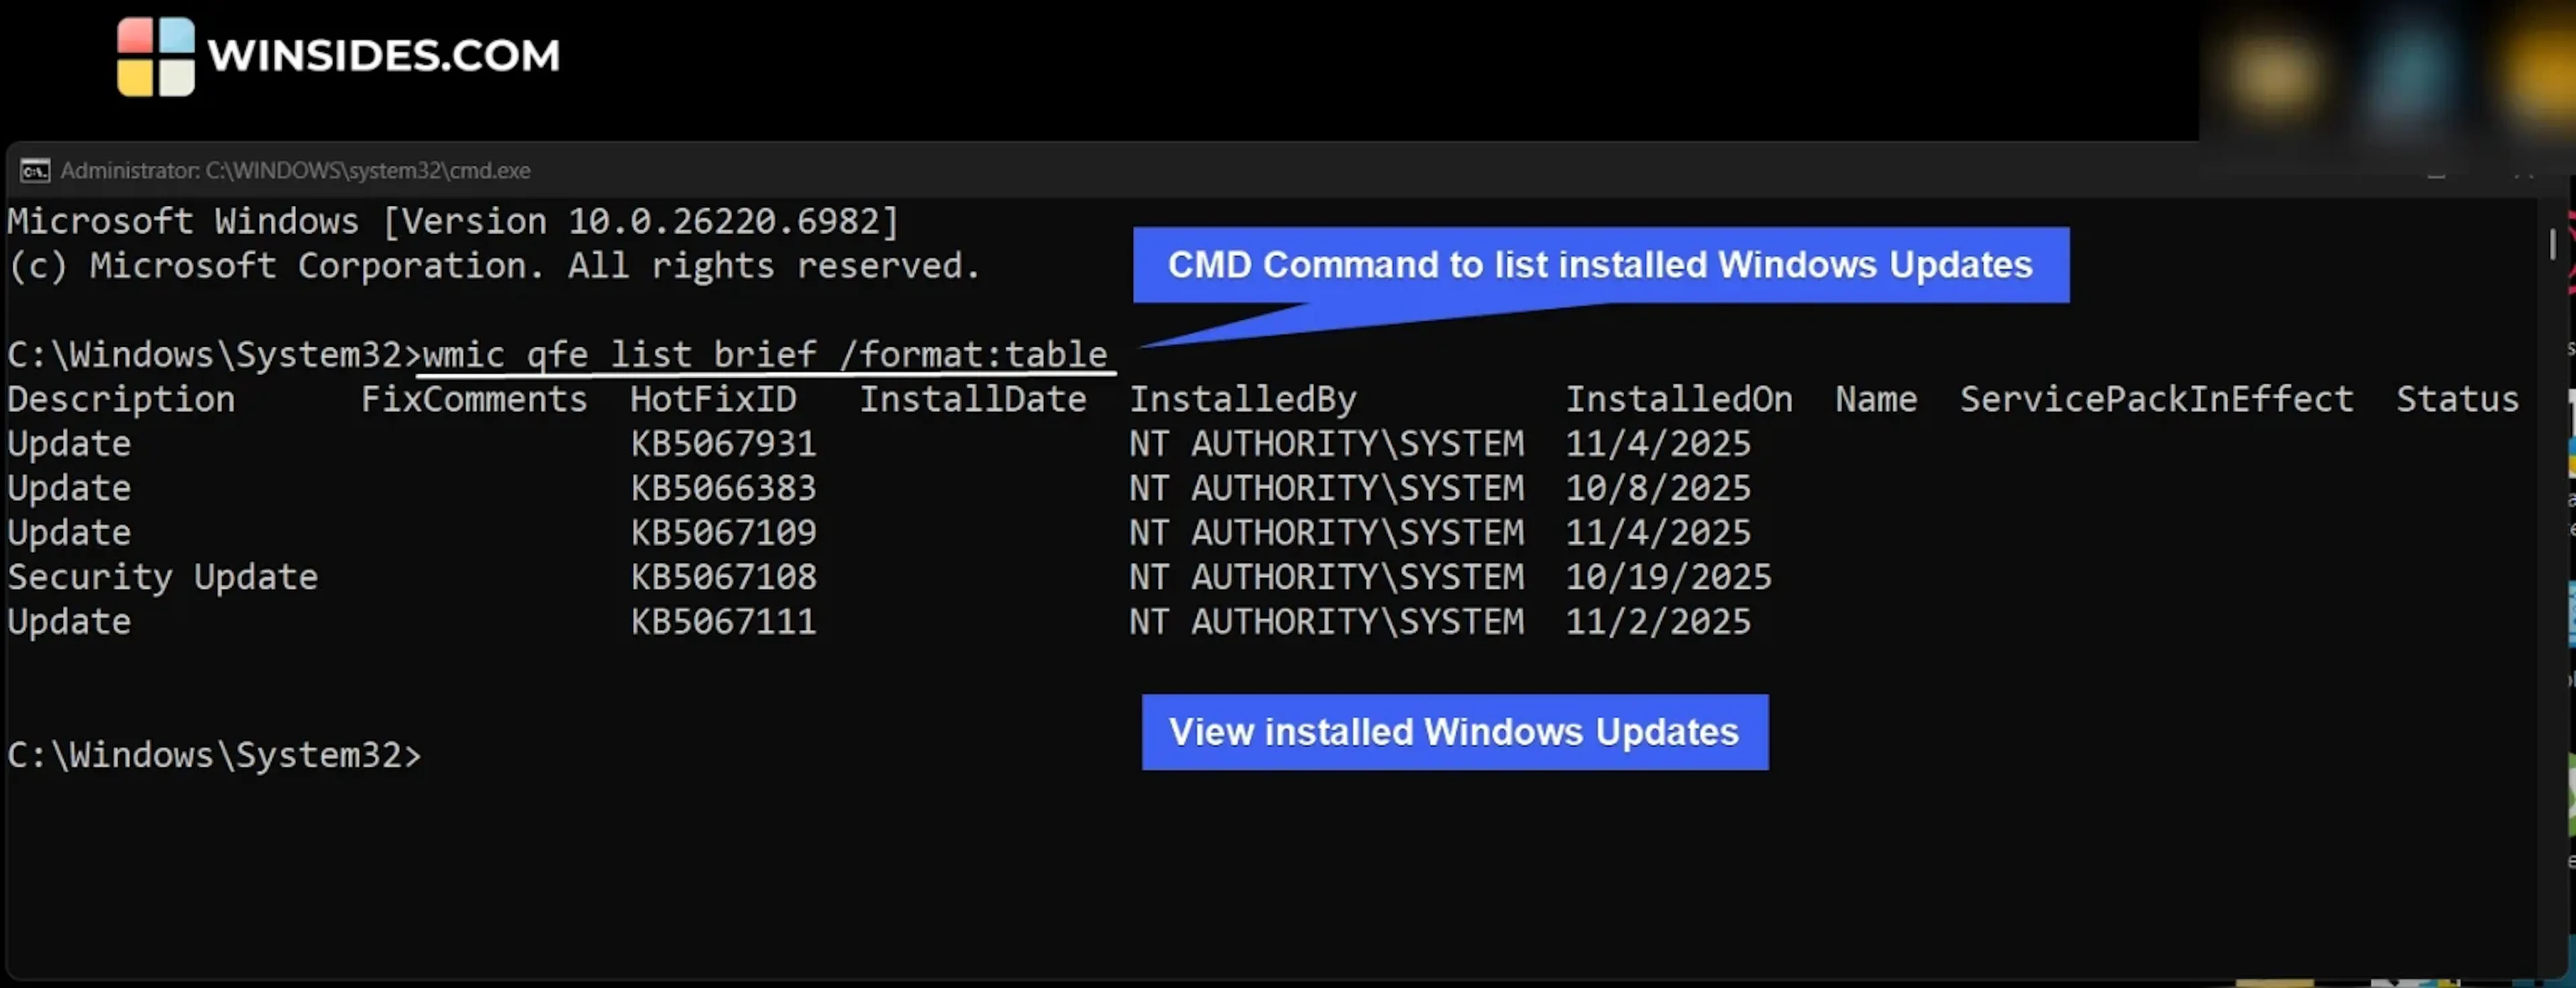This screenshot has height=988, width=2576.
Task: Click the 'InstallDate' column header
Action: point(973,400)
